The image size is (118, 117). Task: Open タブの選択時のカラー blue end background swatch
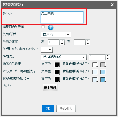tap(103, 79)
